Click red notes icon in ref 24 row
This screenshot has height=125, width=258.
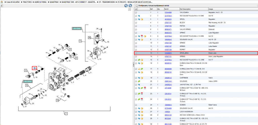pyautogui.click(x=142, y=99)
